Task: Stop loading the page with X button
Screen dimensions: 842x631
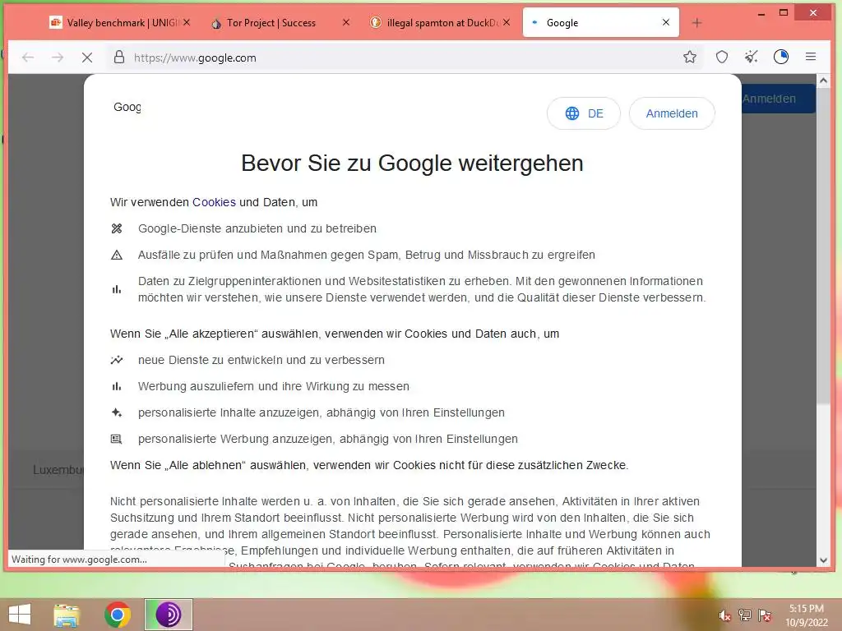Action: pyautogui.click(x=87, y=58)
